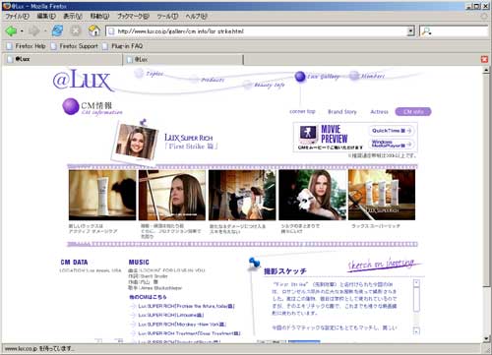
Task: Click the Stop loading icon
Action: pos(76,31)
